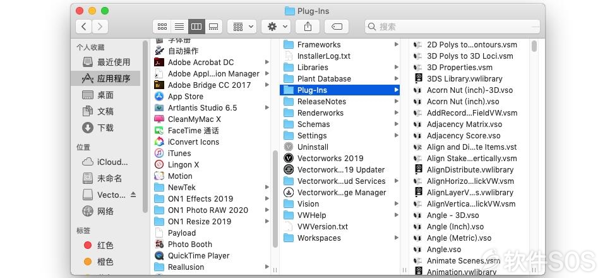Select the 橙色 tag
This screenshot has height=278, width=605.
click(x=107, y=262)
